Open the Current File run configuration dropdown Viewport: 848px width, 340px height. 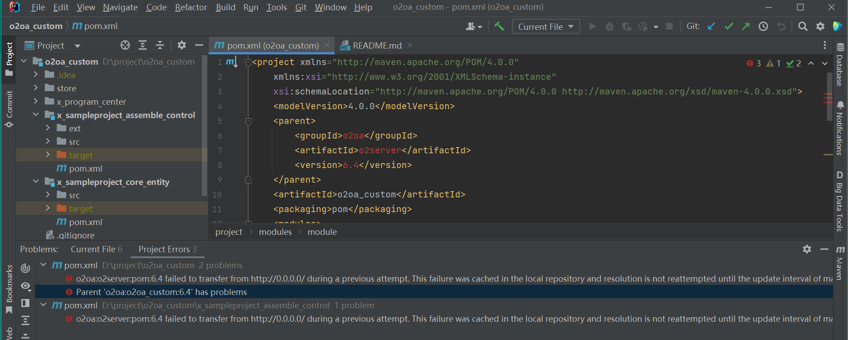[x=545, y=27]
